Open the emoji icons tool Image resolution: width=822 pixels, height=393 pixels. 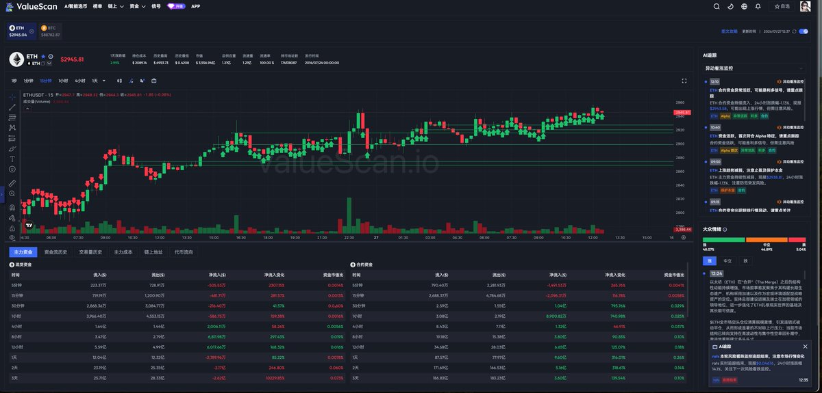click(12, 169)
